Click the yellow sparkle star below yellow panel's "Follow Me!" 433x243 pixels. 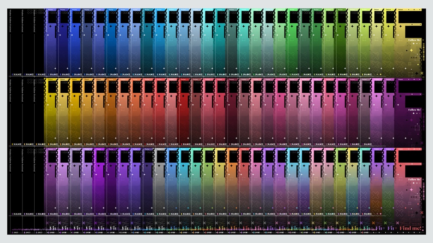click(x=411, y=50)
